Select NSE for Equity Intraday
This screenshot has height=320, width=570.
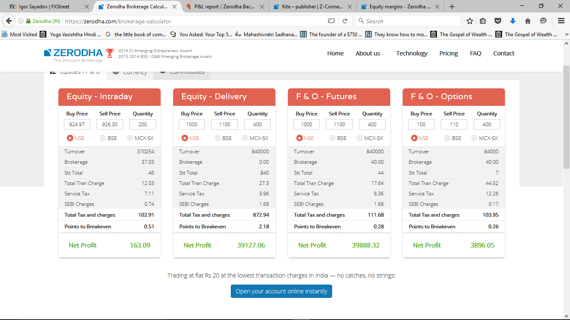point(70,138)
